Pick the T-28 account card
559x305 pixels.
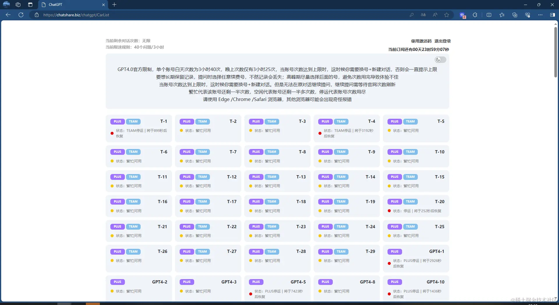coord(277,258)
